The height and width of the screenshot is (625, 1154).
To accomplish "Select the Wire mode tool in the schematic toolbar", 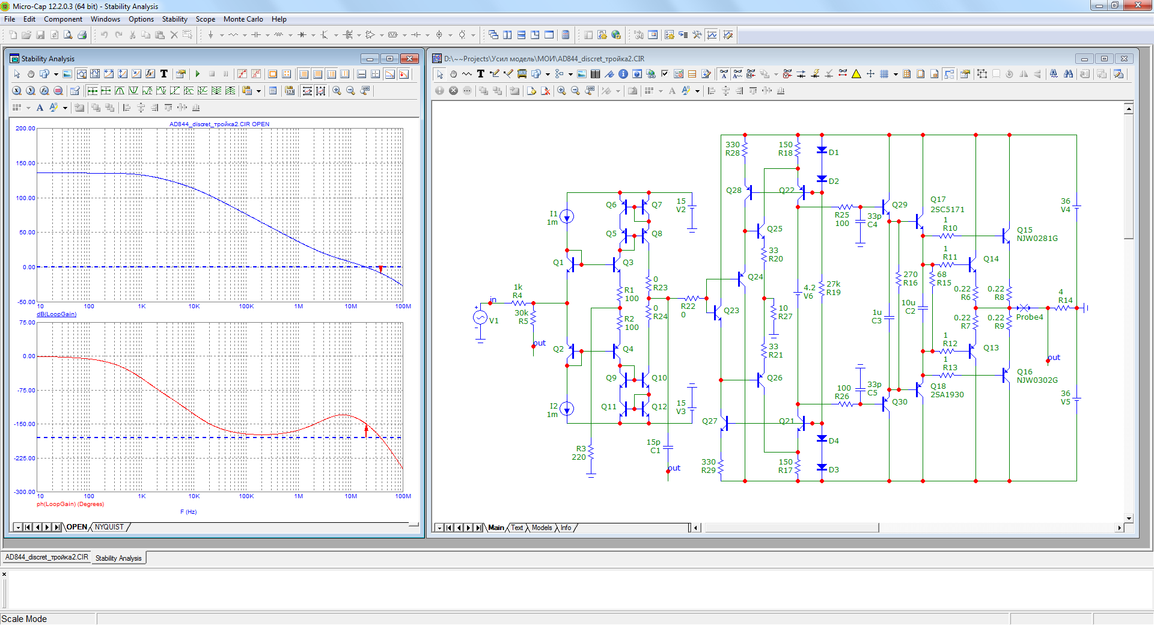I will (494, 74).
